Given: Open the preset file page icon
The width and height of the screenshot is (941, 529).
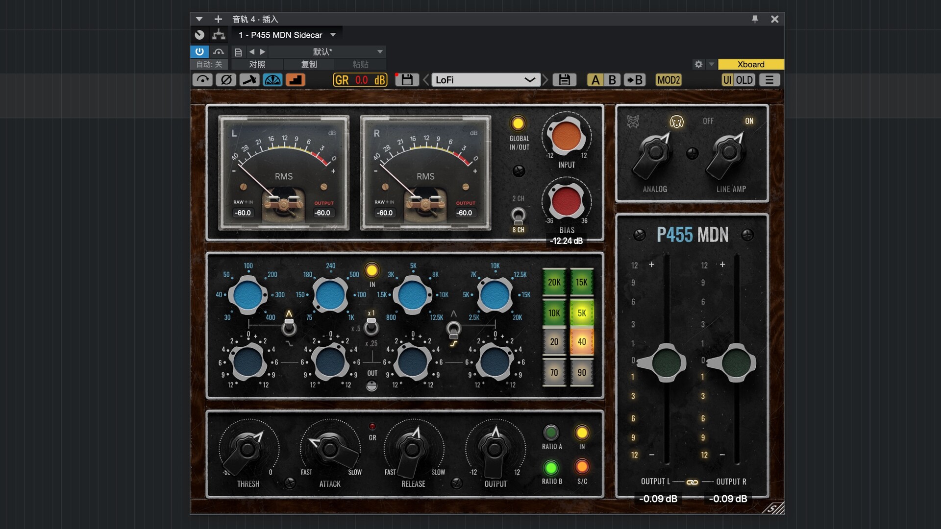Looking at the screenshot, I should click(238, 52).
